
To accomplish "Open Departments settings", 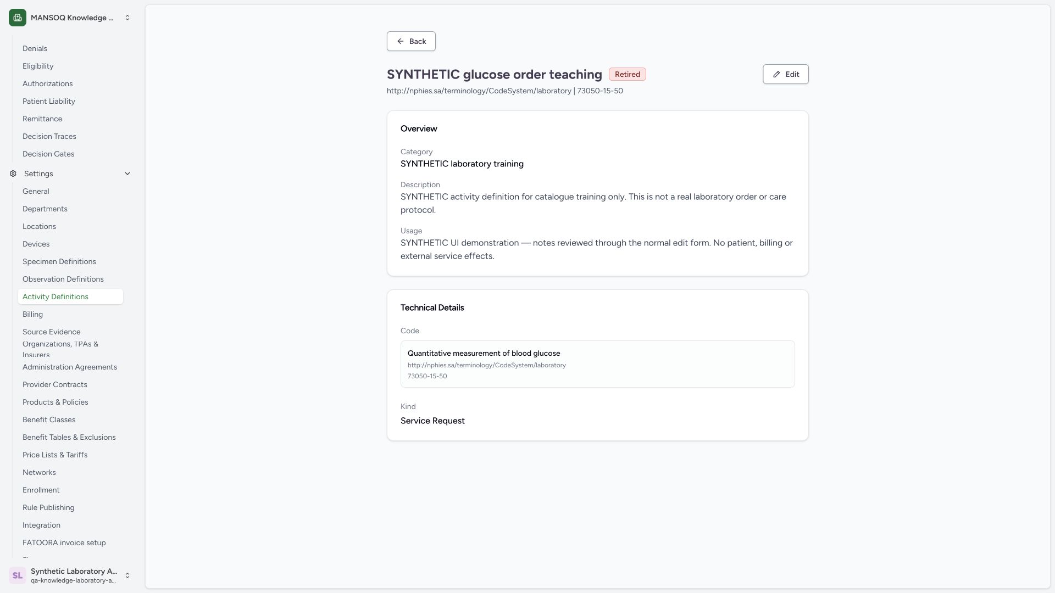I will click(70, 209).
